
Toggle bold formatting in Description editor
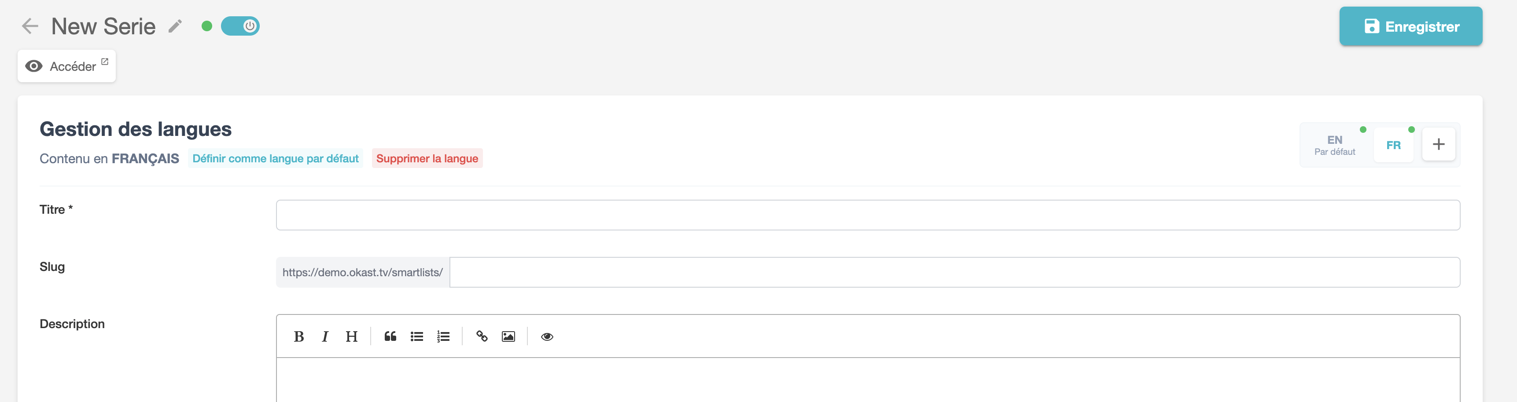pyautogui.click(x=298, y=336)
